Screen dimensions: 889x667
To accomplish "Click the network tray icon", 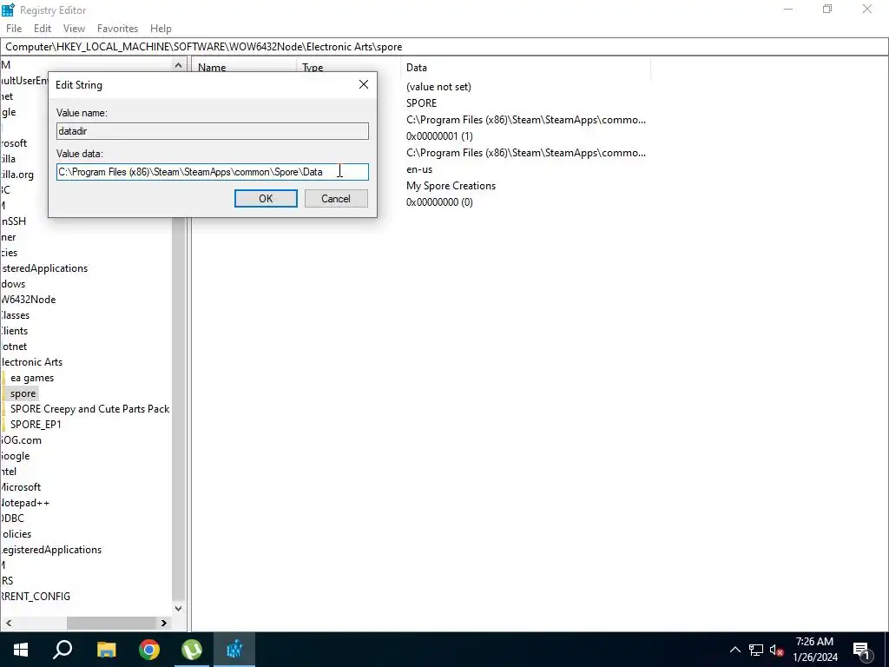I will [756, 650].
